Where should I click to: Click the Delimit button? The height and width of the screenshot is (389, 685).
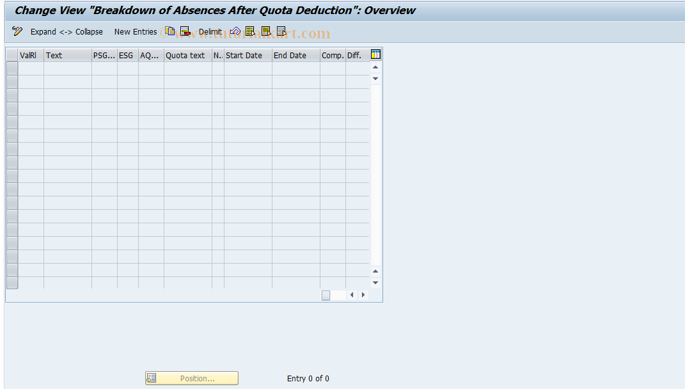[210, 32]
